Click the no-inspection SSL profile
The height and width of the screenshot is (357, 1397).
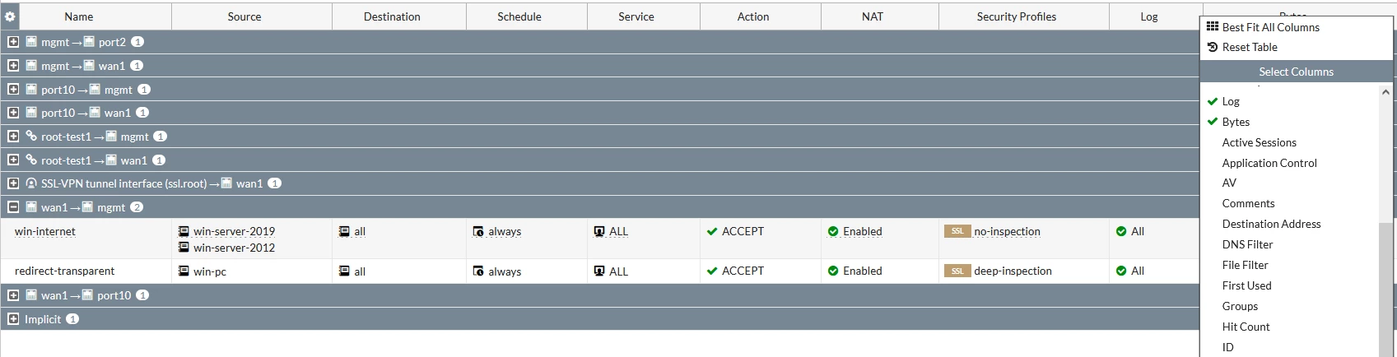[1008, 231]
